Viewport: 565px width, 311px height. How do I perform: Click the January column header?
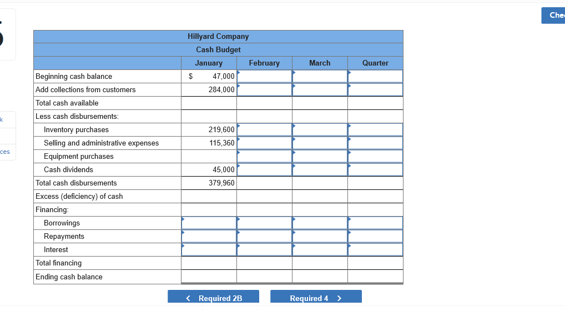click(x=209, y=63)
